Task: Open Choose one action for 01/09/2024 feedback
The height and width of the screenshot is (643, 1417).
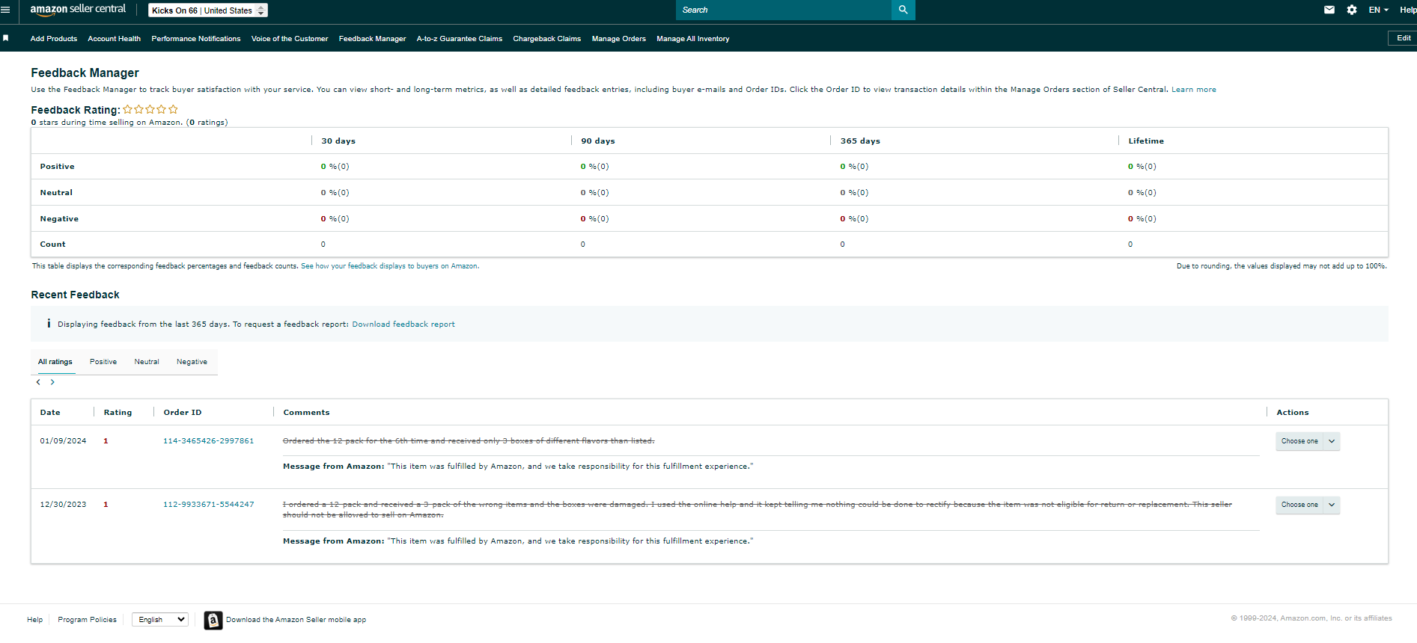Action: (x=1308, y=441)
